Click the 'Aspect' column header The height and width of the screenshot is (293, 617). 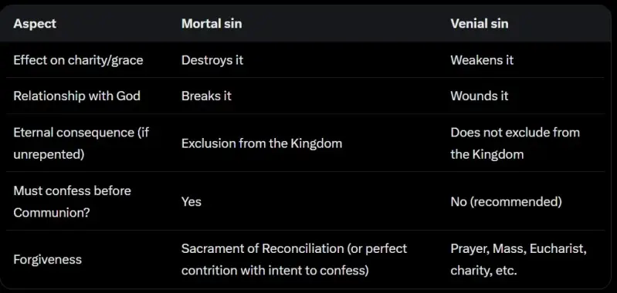pyautogui.click(x=35, y=24)
